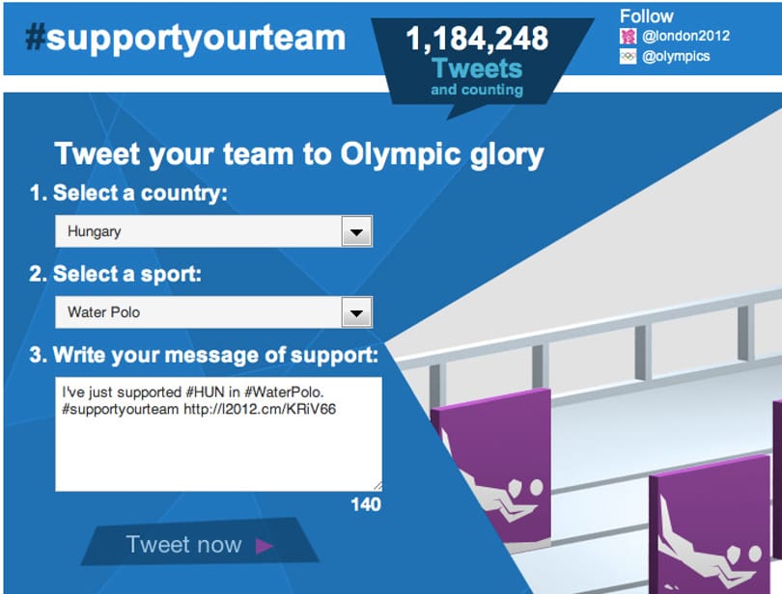Open the Hungary country select box

(214, 231)
